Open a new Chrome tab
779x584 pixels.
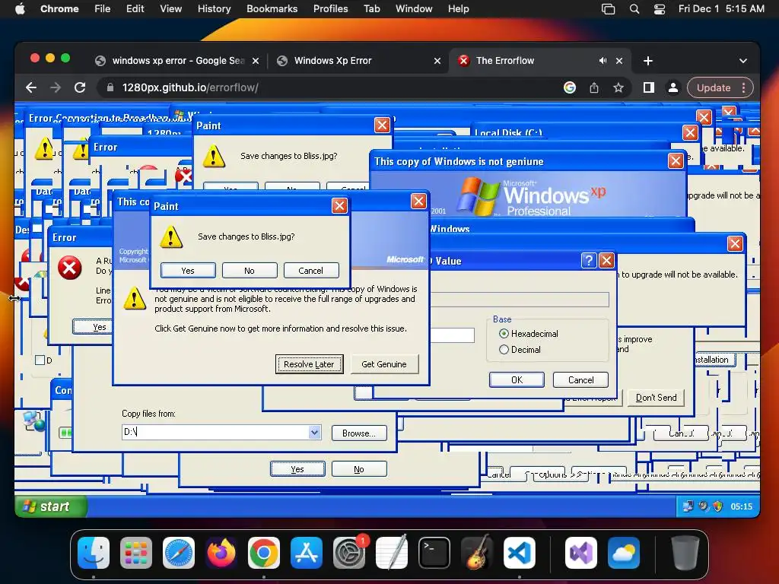(x=648, y=61)
